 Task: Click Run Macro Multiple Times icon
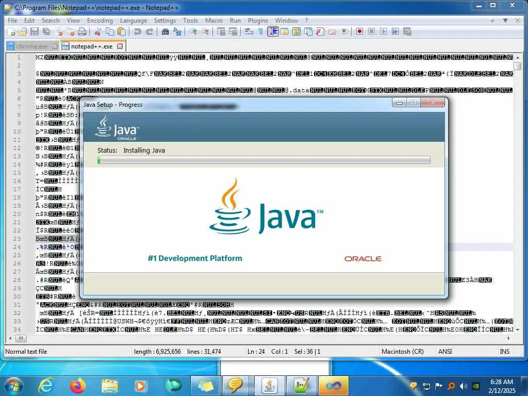click(395, 31)
